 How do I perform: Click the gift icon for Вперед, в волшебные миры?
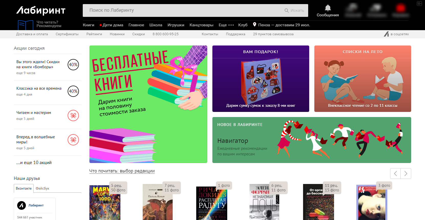coord(73,140)
